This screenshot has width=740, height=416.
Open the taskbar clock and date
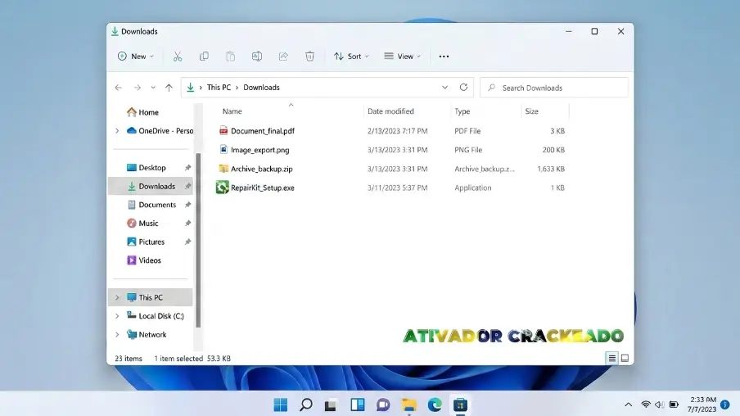(x=702, y=405)
